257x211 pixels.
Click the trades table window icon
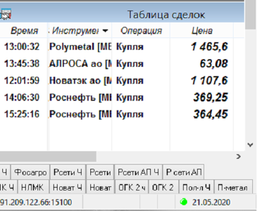(5, 14)
